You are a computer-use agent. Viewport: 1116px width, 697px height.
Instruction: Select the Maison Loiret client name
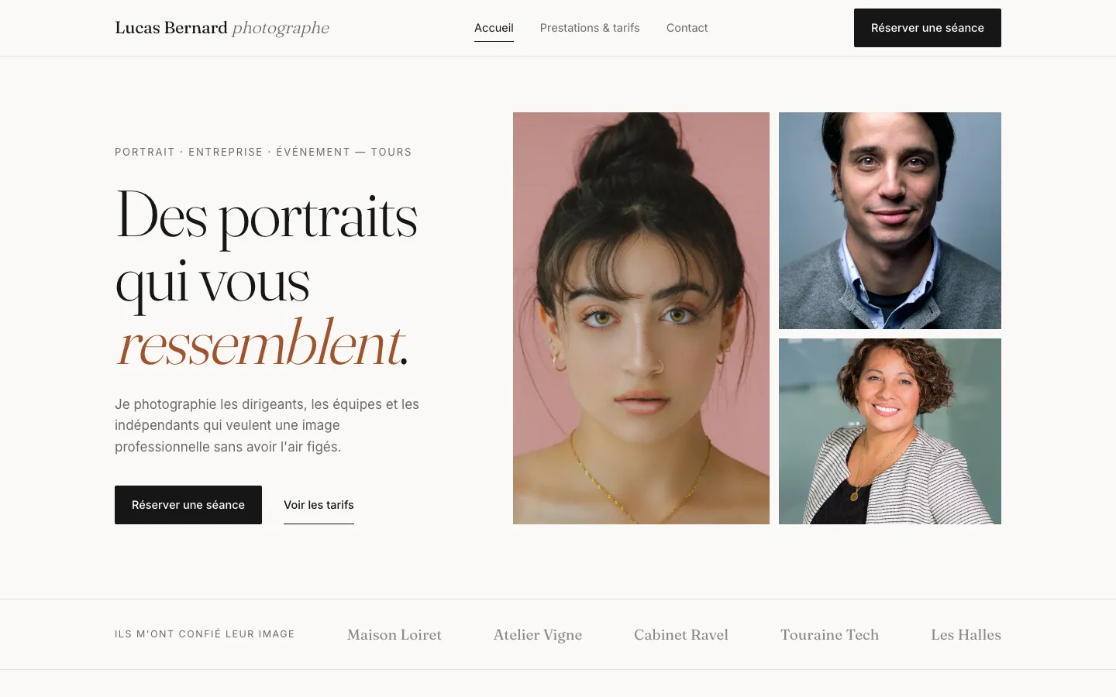coord(394,634)
